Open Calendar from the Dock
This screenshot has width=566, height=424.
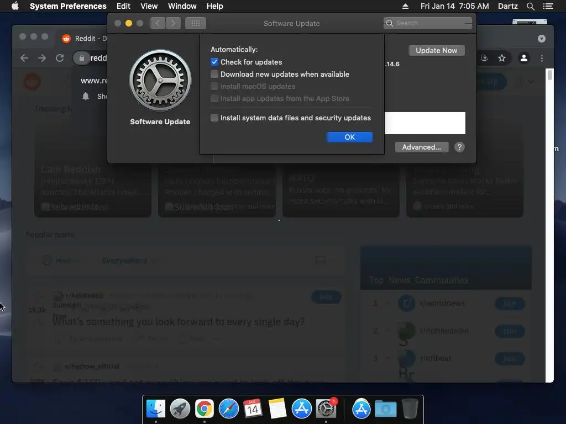coord(253,409)
